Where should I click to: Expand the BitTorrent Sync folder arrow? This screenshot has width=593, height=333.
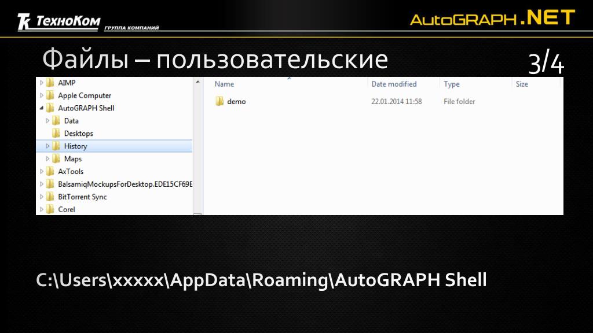[42, 197]
